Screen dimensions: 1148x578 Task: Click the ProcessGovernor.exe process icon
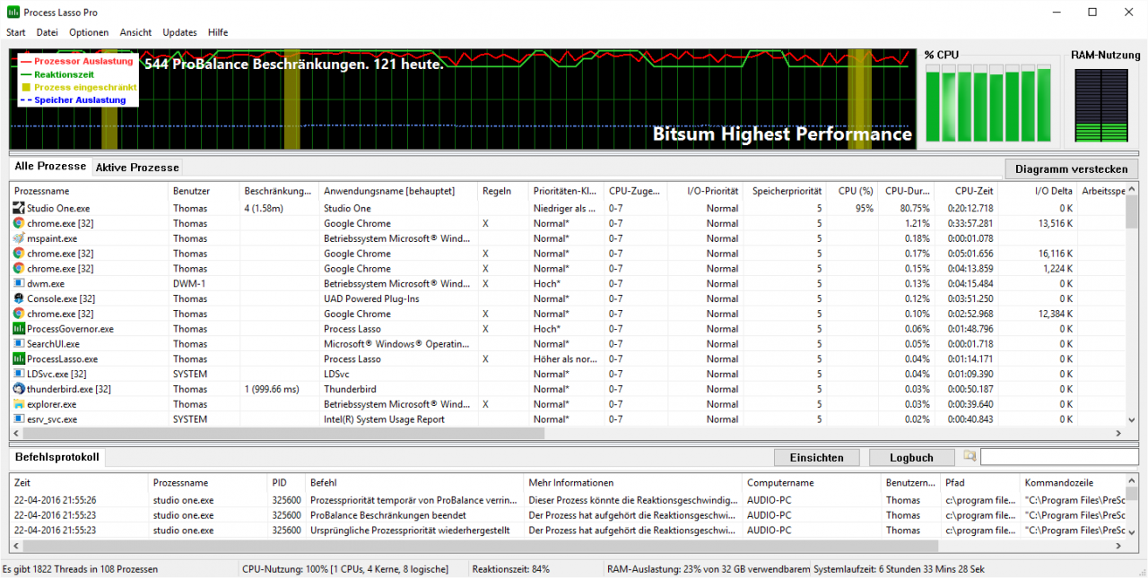[x=19, y=329]
